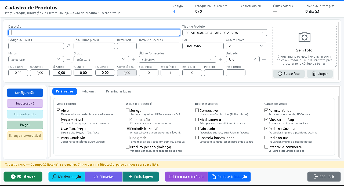This screenshot has height=186, width=344.
Task: Open Kit, grade e lote section
Action: click(25, 114)
